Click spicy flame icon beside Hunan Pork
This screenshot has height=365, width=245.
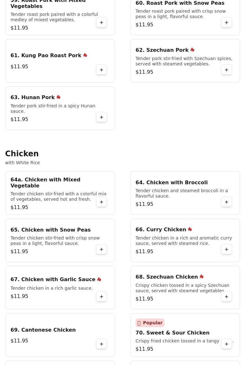click(59, 97)
